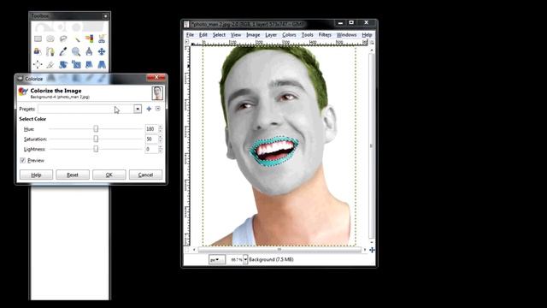The image size is (547, 308).
Task: Click the Saturation value field showing 50
Action: [151, 139]
